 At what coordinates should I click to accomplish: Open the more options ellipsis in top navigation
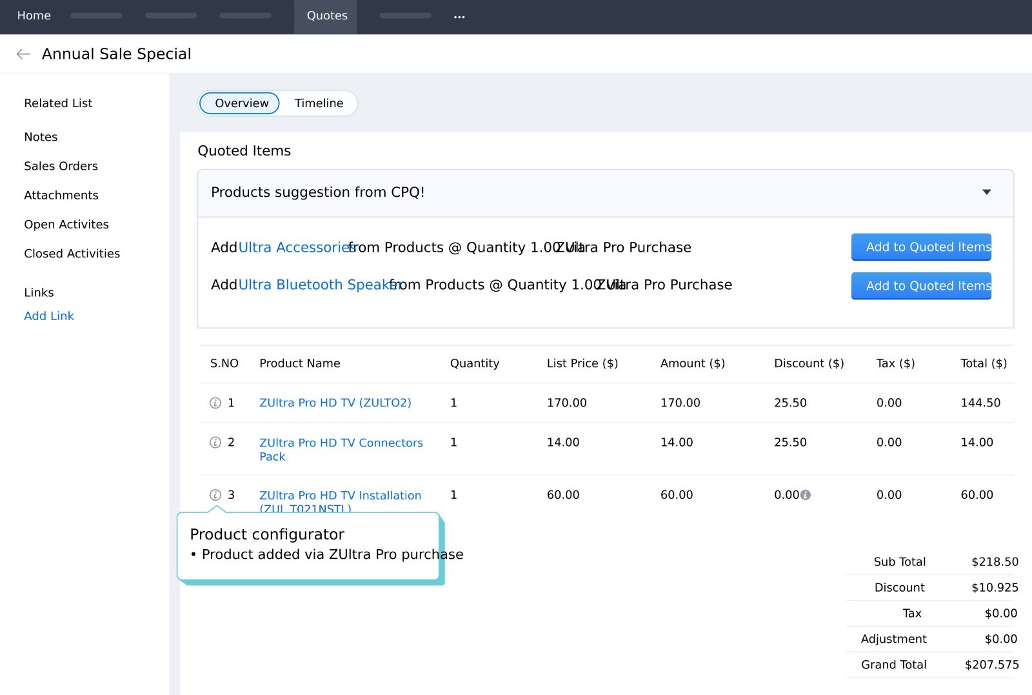[x=459, y=17]
